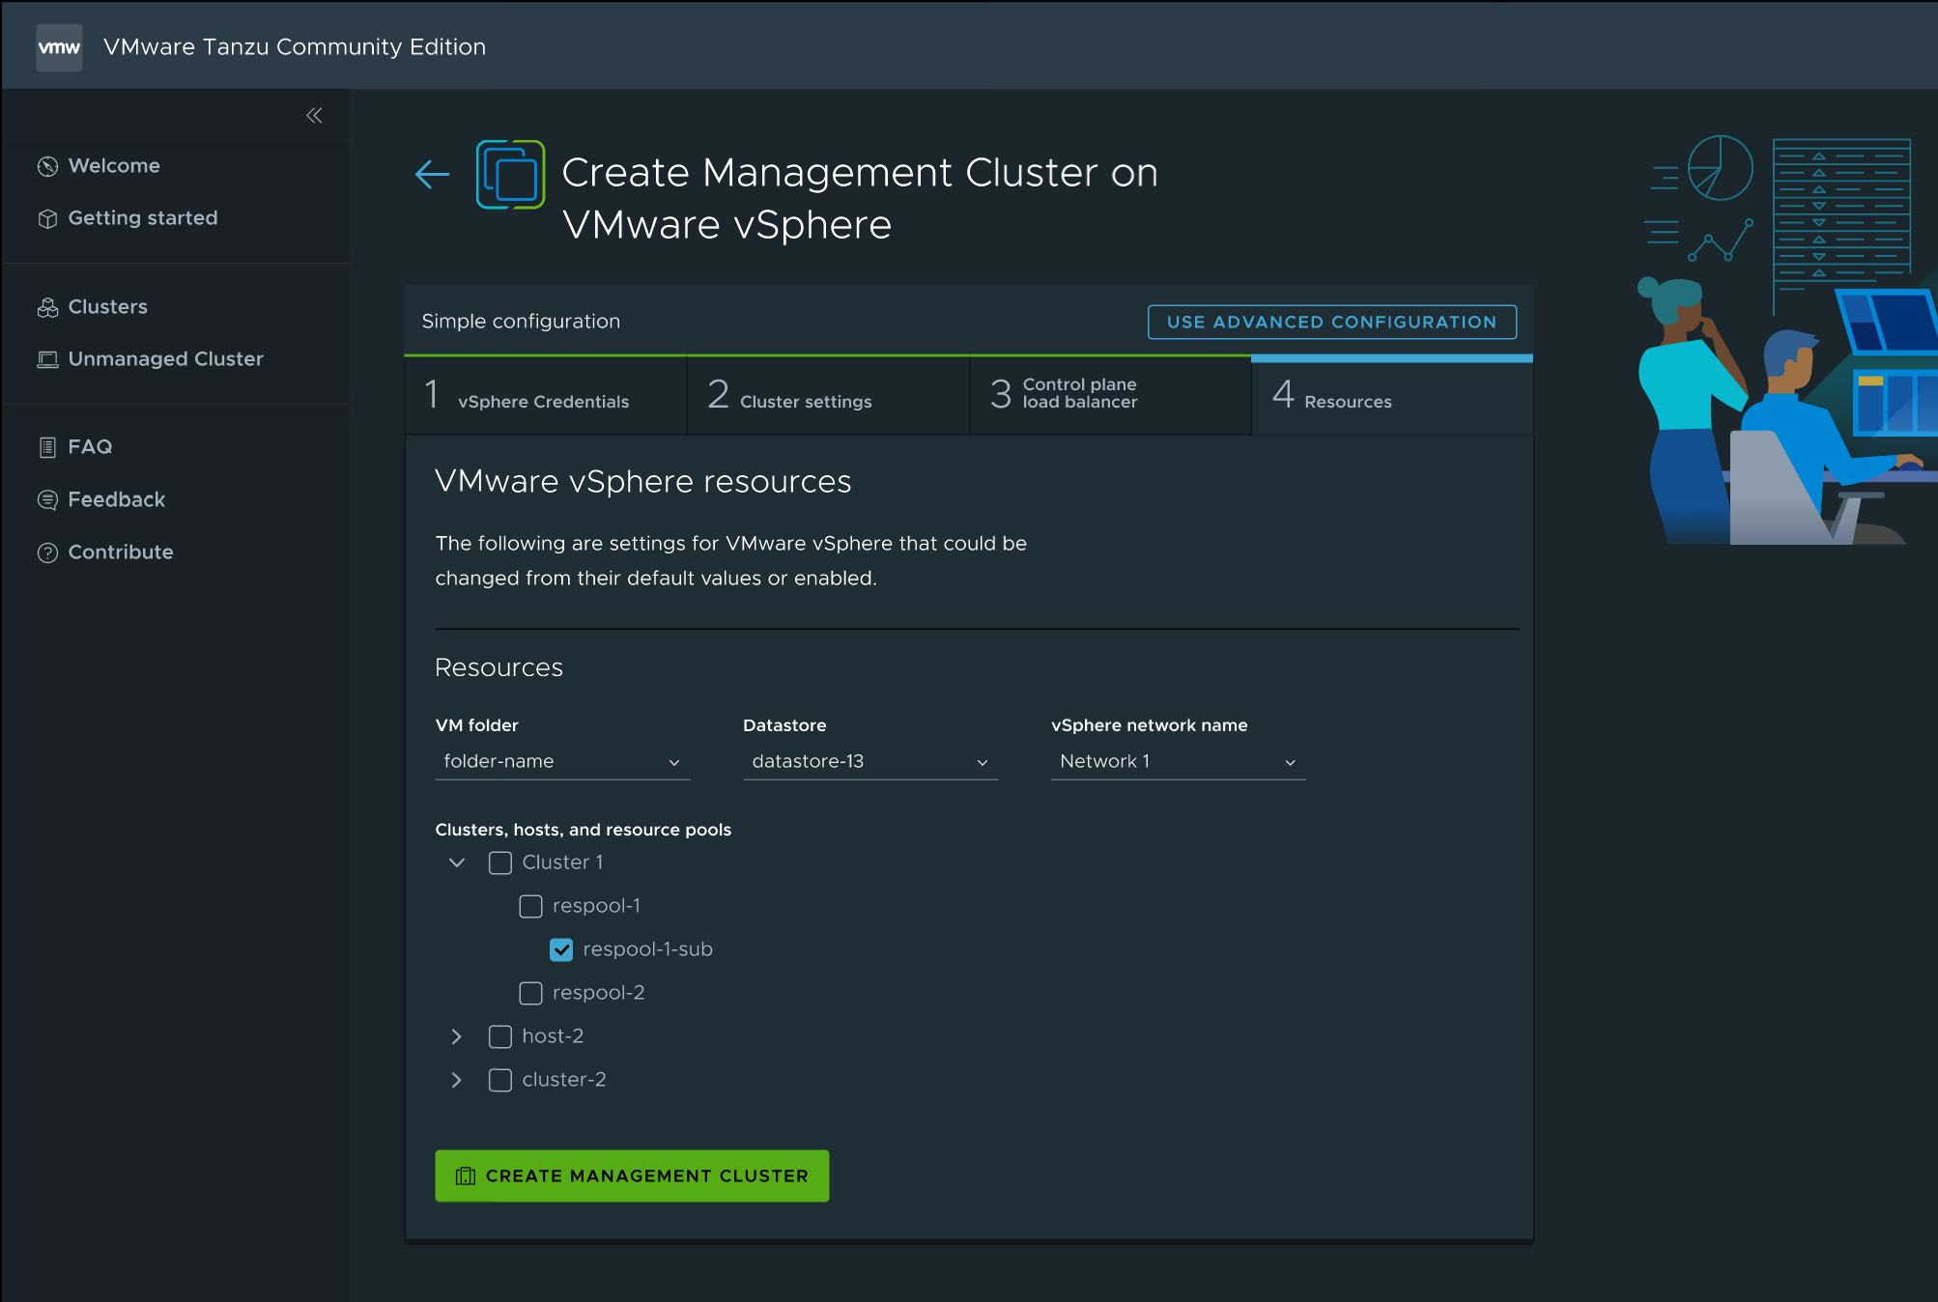Check the cluster-2 checkbox
Viewport: 1938px width, 1302px height.
point(500,1080)
